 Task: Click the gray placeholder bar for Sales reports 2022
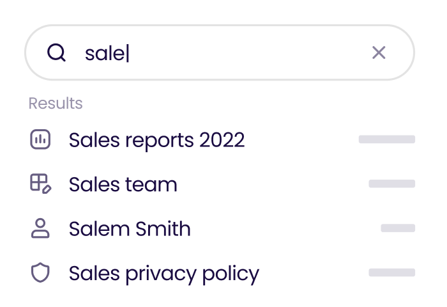tap(386, 139)
